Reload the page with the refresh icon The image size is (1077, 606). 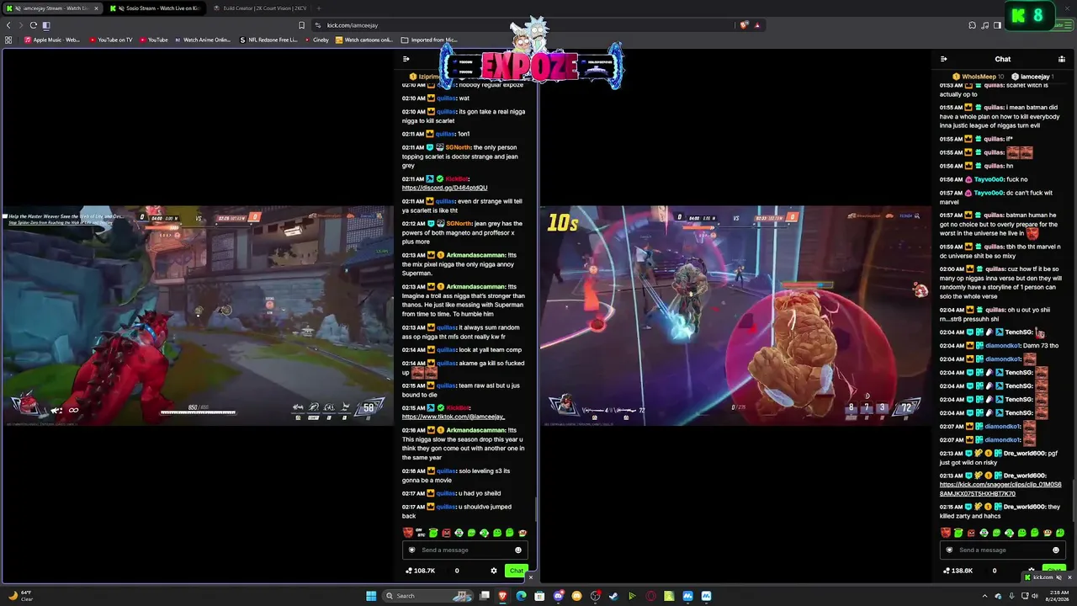click(34, 25)
